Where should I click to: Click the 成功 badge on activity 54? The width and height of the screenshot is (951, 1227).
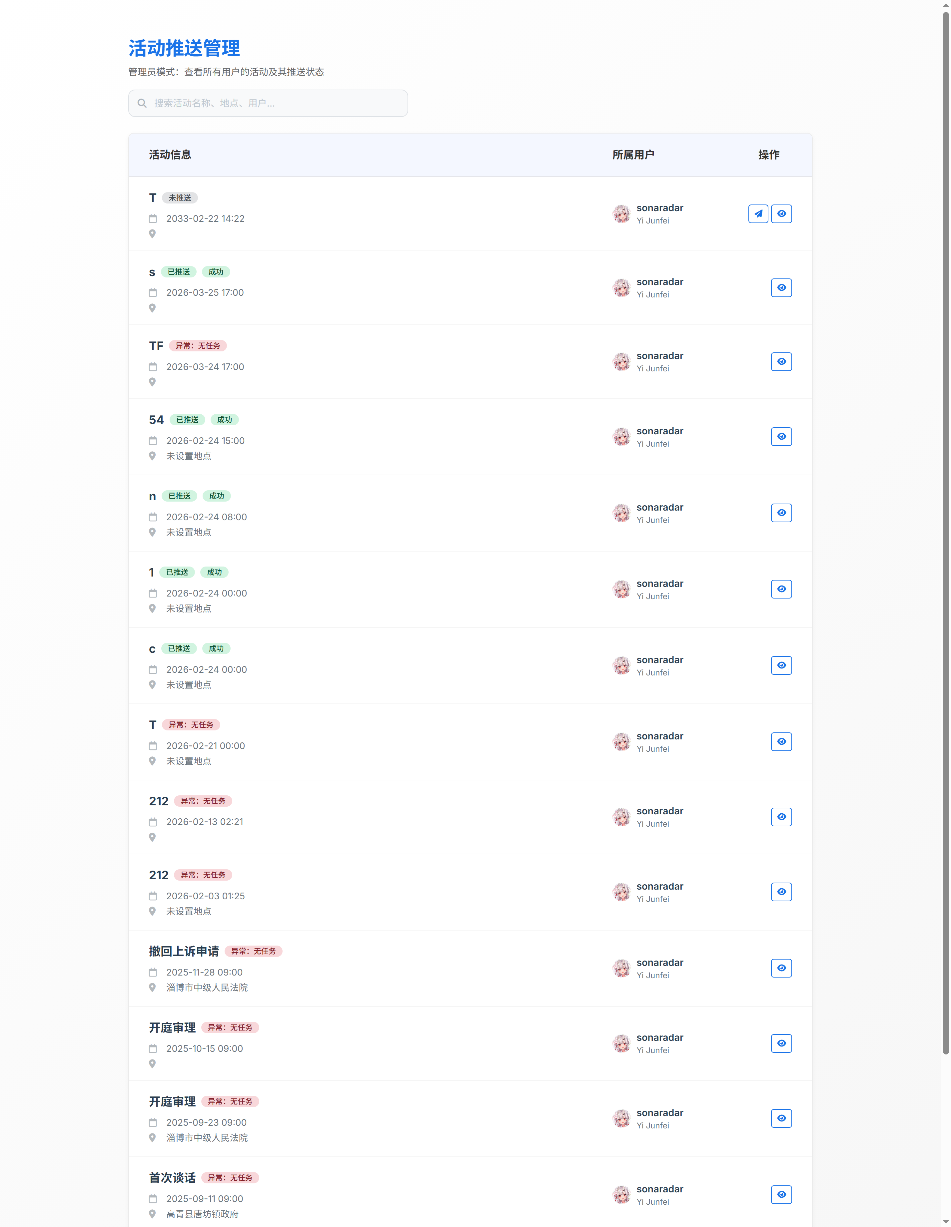(x=224, y=420)
